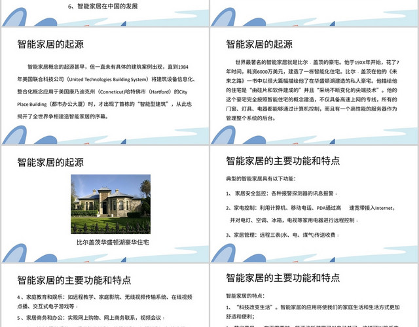
Task: Click the title "智能家居的起源" on the 1984 history slide
Action: tap(50, 44)
